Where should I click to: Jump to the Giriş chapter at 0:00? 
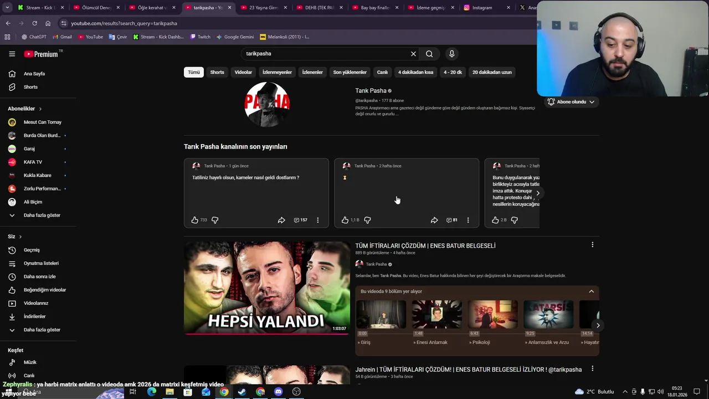point(381,314)
